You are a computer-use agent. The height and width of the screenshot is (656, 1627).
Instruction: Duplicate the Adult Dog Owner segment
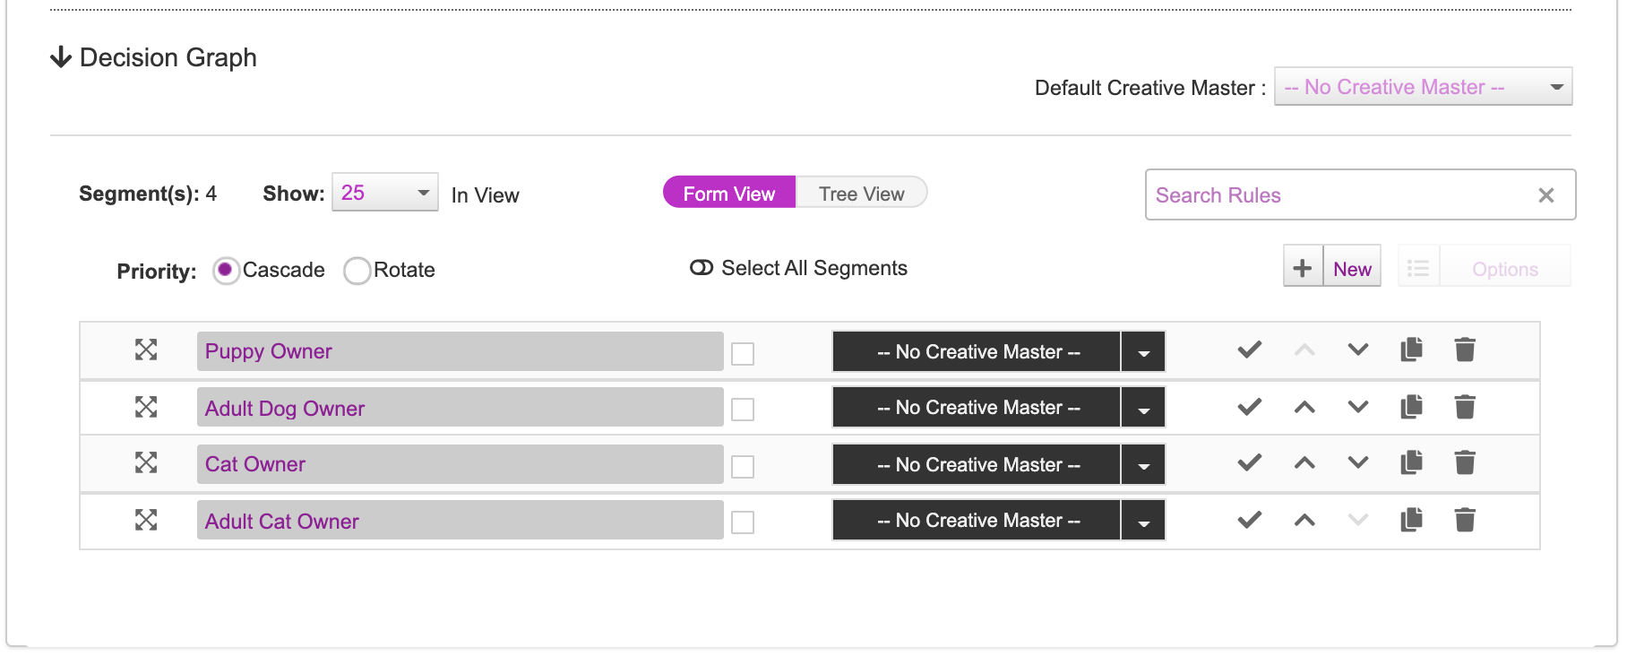(1411, 407)
